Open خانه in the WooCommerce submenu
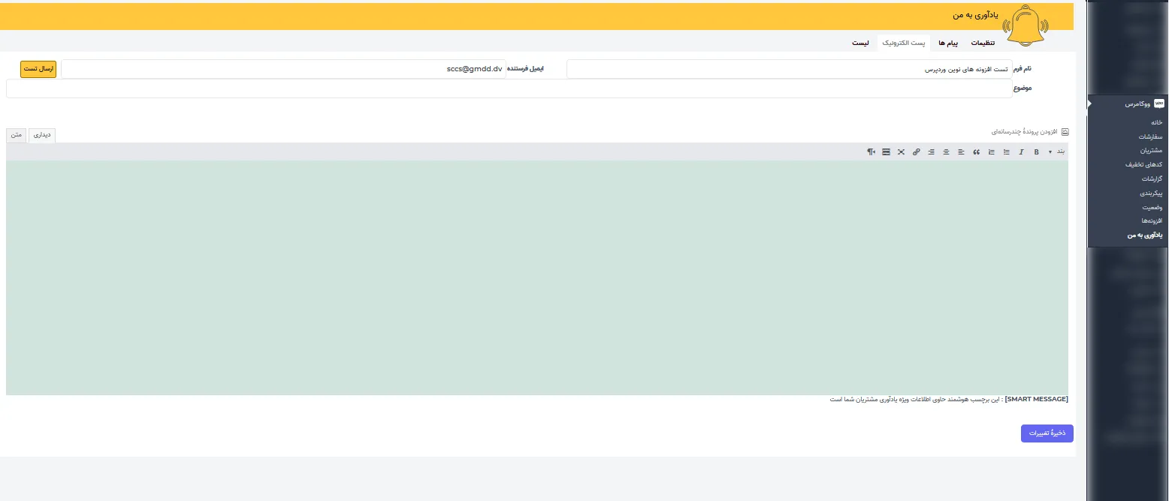Image resolution: width=1169 pixels, height=501 pixels. pos(1156,122)
